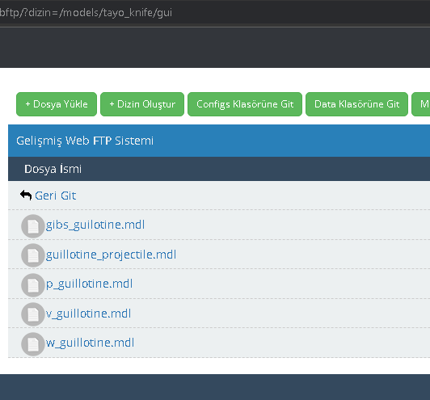Click the + Dosya Yükle button

point(57,104)
